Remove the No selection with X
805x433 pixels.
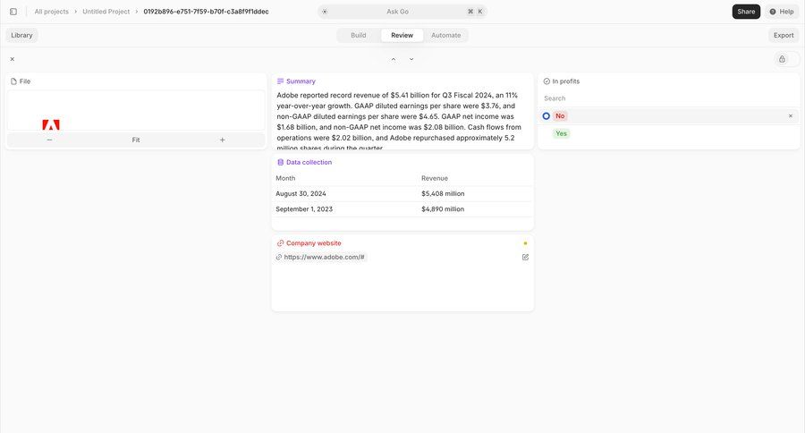791,116
